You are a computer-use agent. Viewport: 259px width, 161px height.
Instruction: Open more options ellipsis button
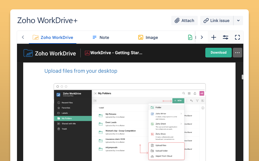[237, 53]
